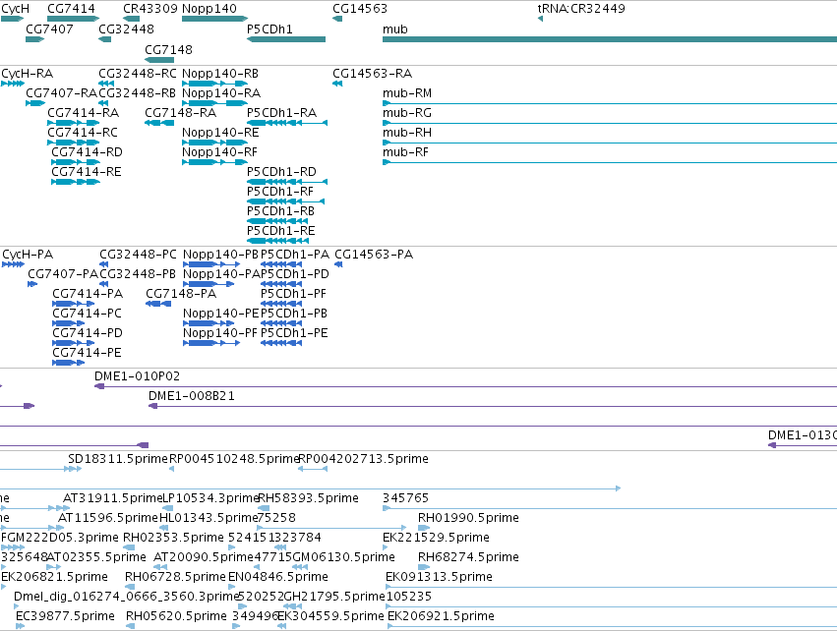Select protein CG32448-PC

[139, 255]
